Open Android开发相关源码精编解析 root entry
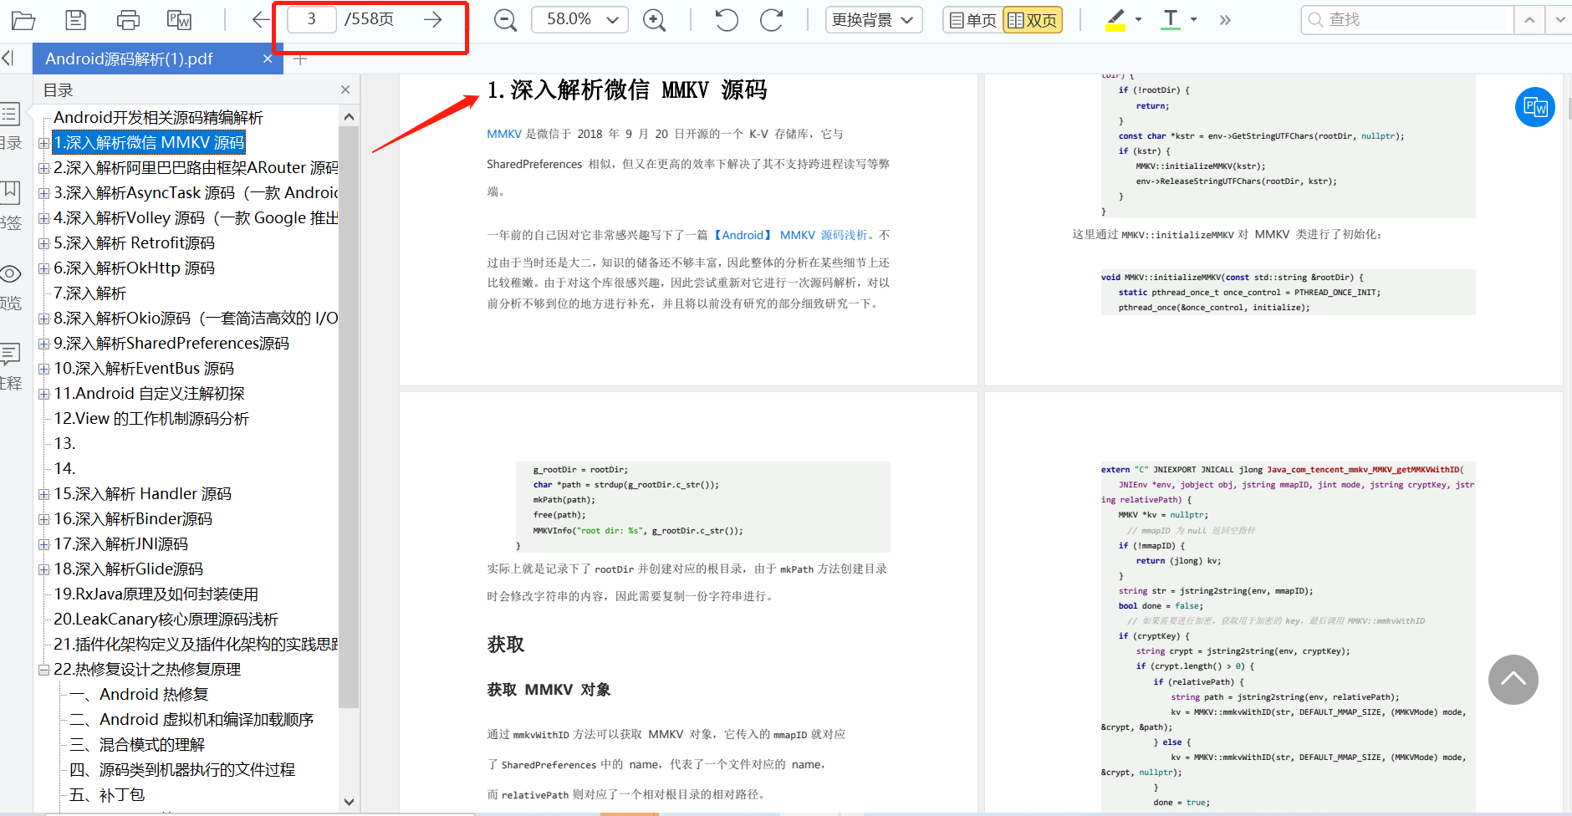Viewport: 1572px width, 816px height. [158, 118]
